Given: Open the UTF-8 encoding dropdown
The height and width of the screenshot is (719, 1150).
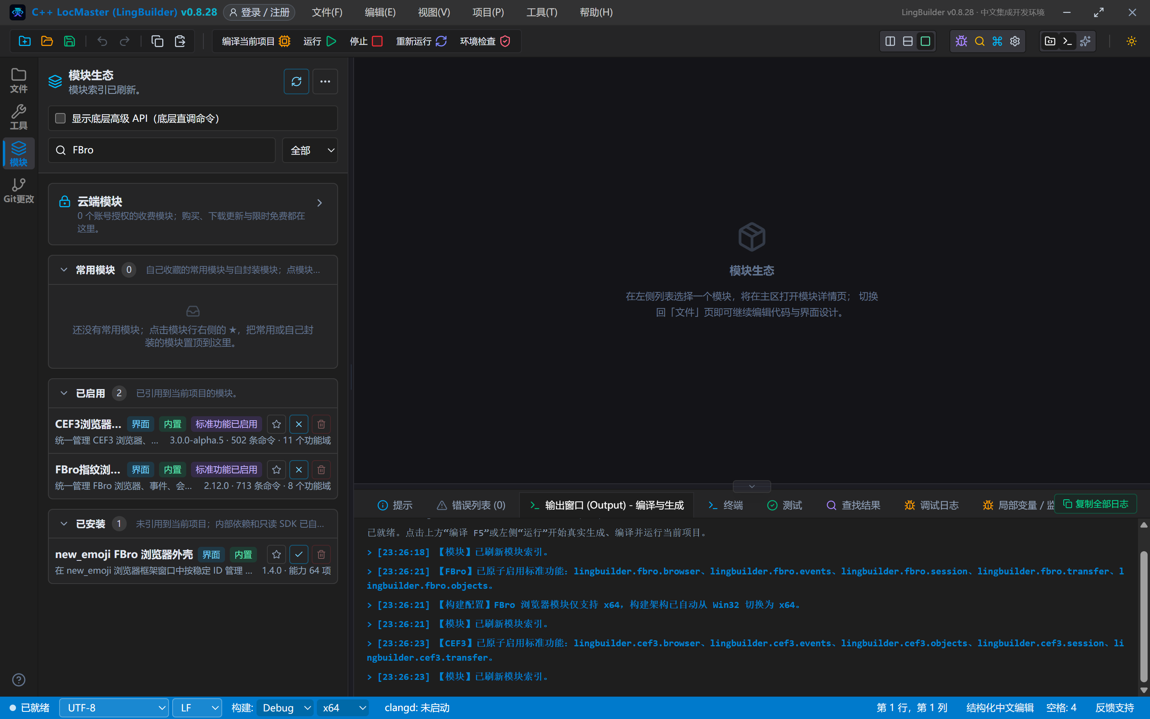Looking at the screenshot, I should click(113, 707).
